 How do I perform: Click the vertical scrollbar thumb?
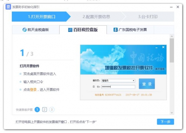[172, 50]
